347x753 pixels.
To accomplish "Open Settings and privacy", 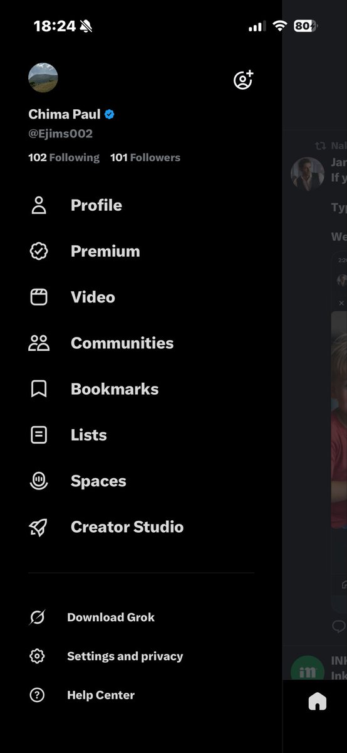I will click(x=125, y=656).
